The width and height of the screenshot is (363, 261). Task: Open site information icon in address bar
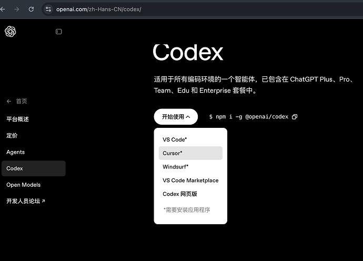click(x=48, y=9)
